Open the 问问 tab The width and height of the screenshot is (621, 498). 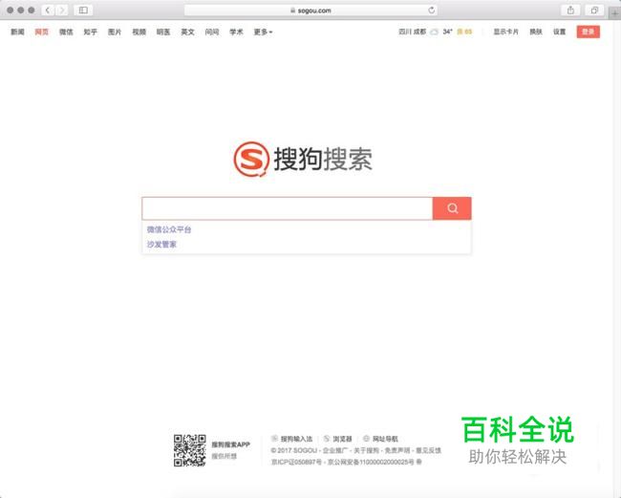pyautogui.click(x=212, y=32)
